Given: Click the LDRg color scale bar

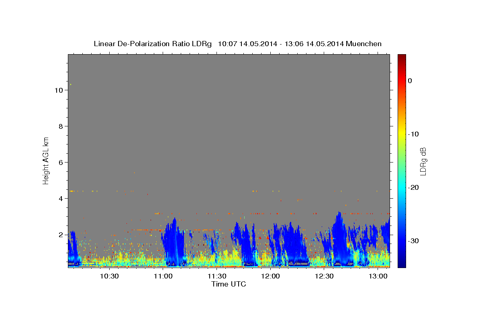Looking at the screenshot, I should 402,161.
